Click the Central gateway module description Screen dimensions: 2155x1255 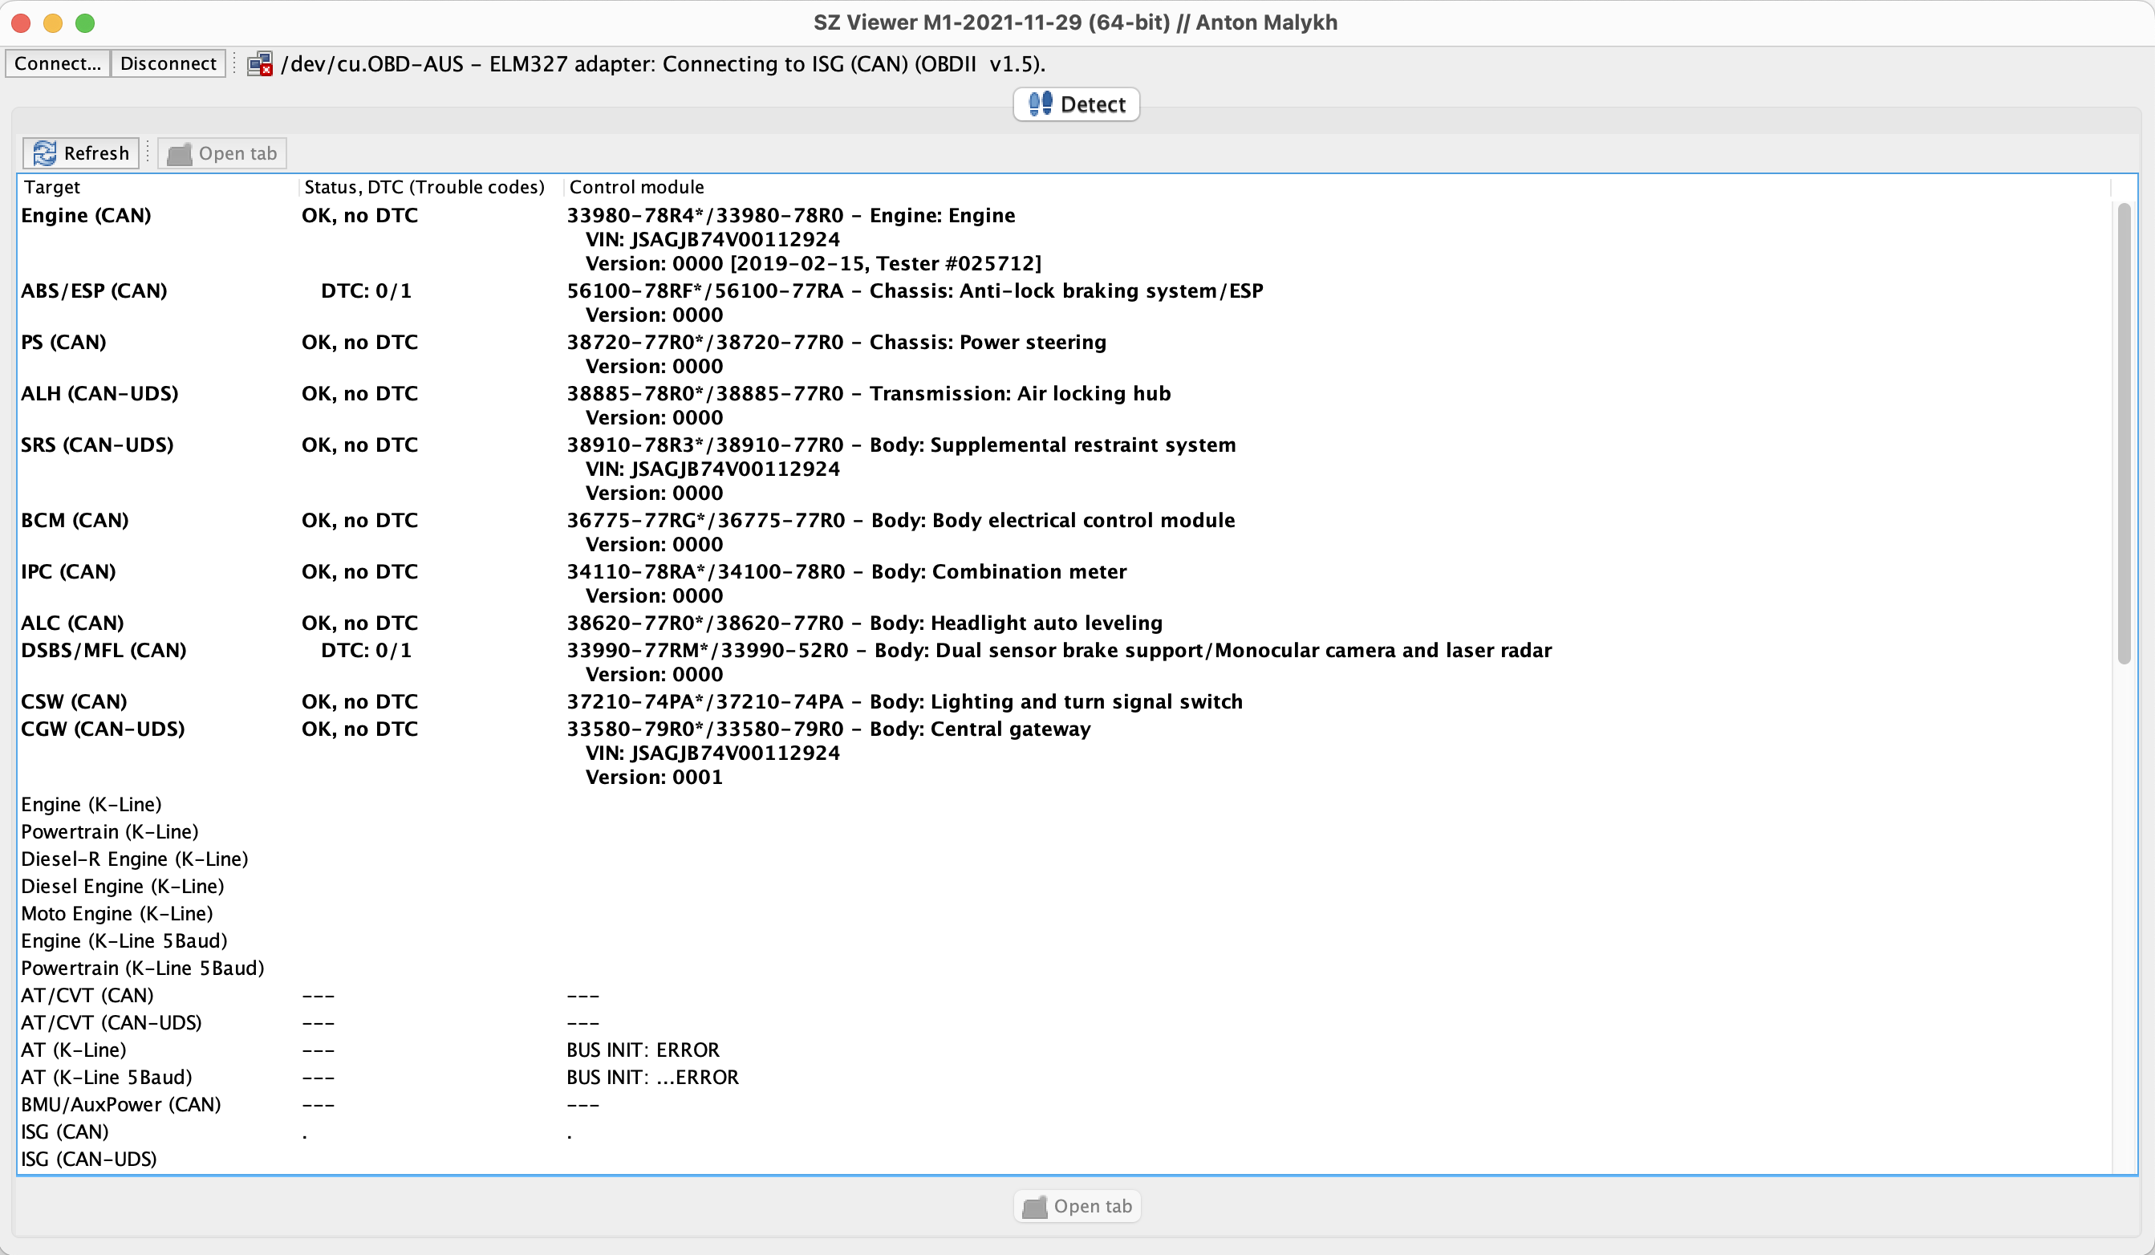point(829,729)
